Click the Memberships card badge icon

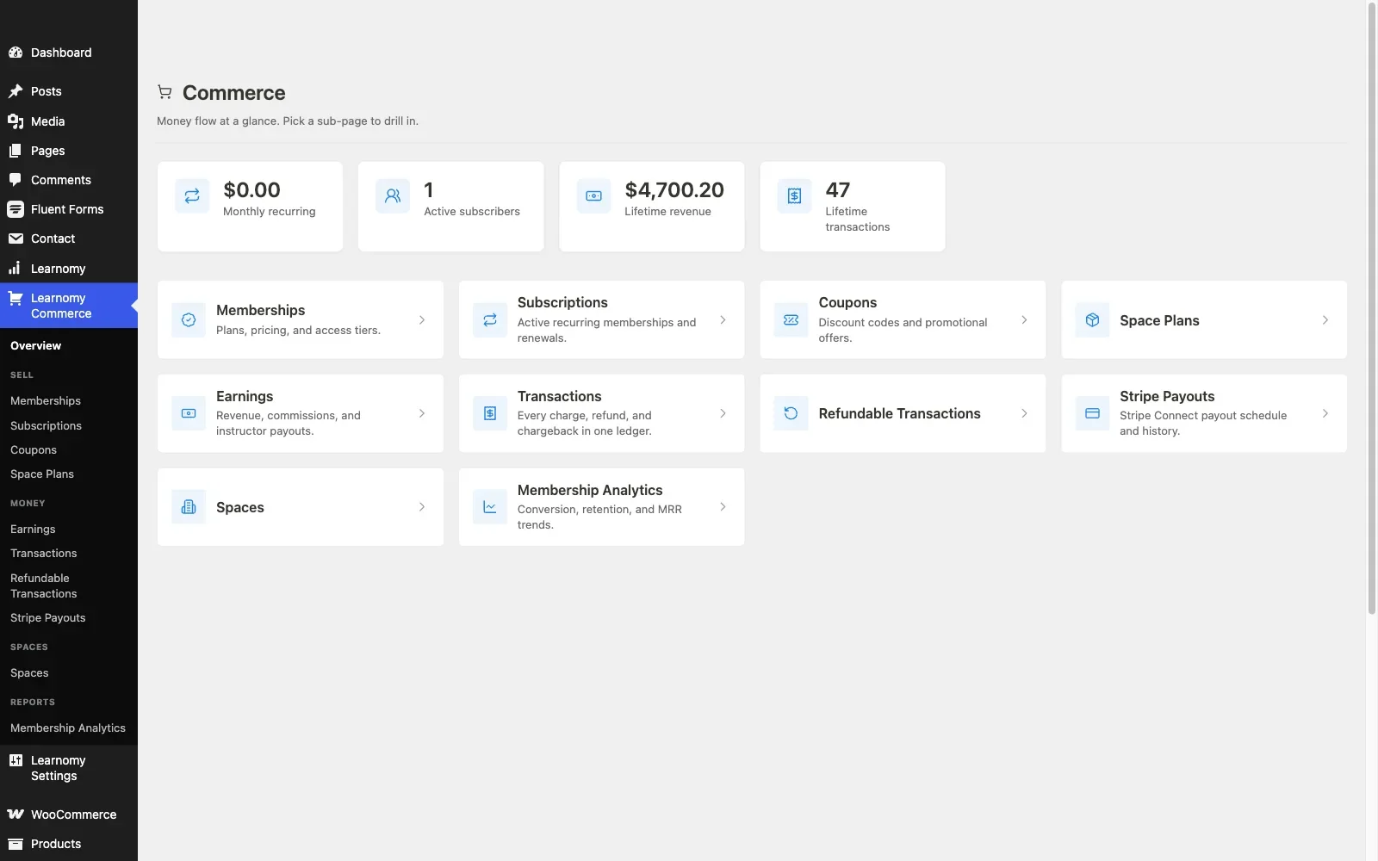tap(189, 320)
